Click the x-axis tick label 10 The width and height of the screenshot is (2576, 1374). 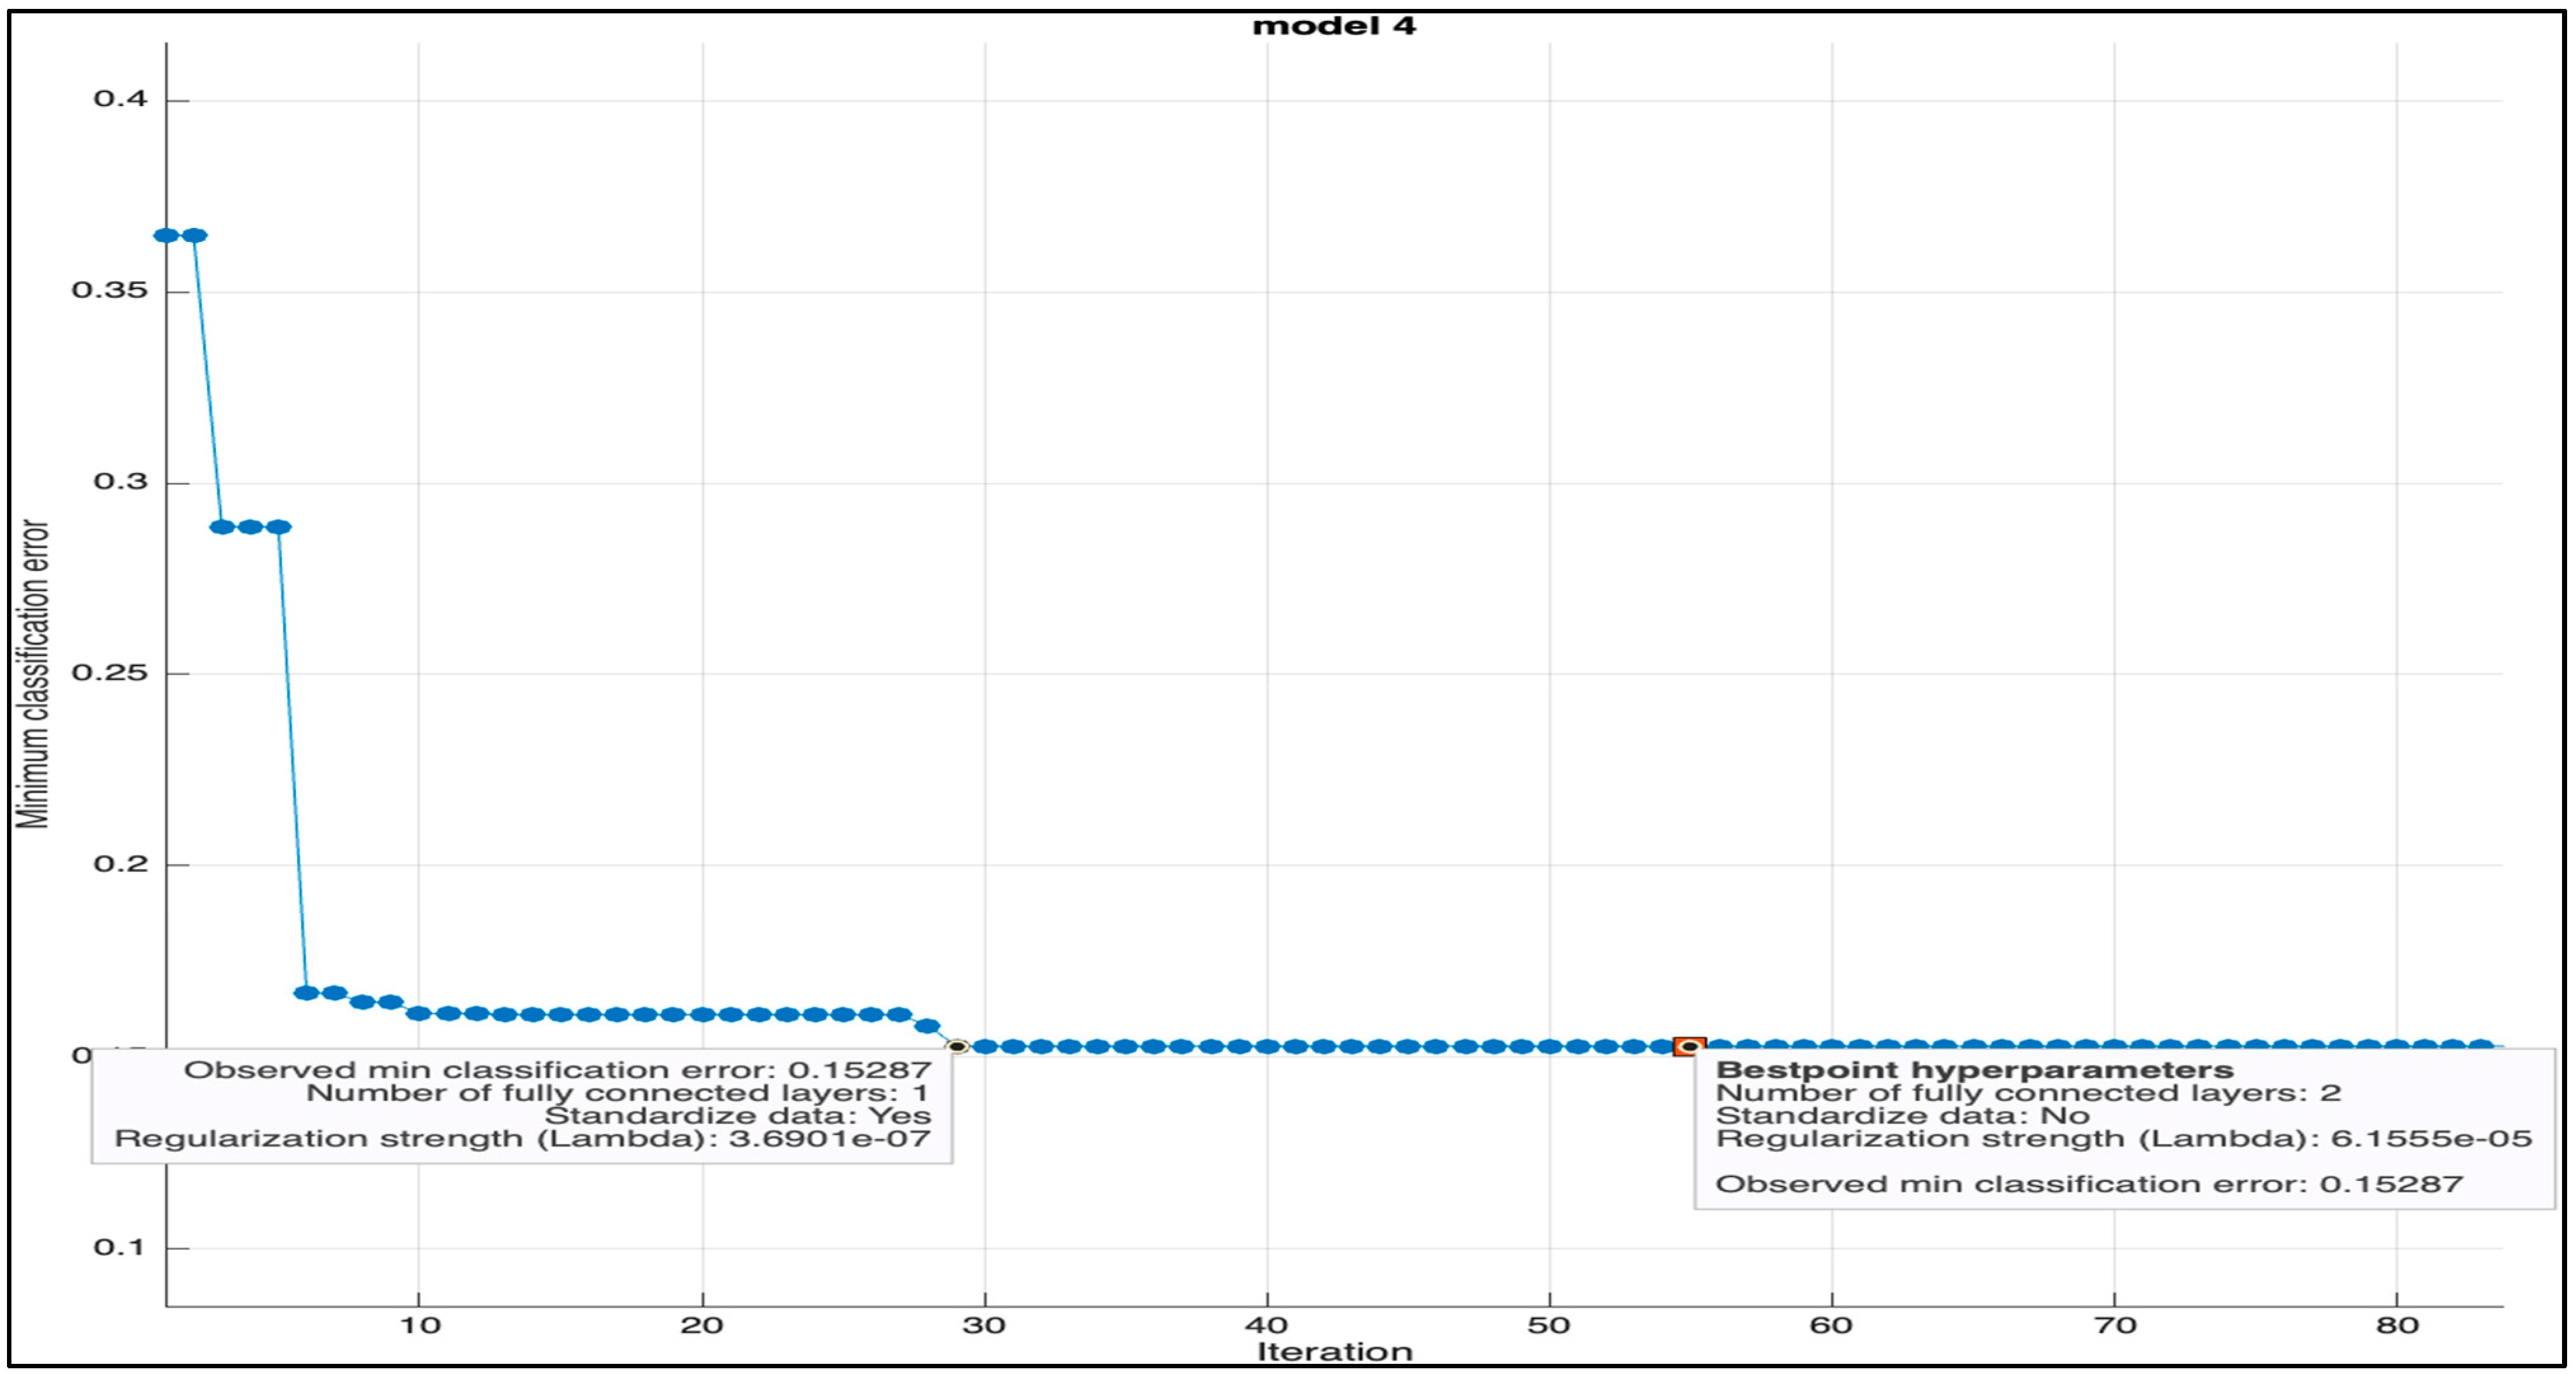pyautogui.click(x=420, y=1325)
